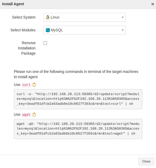Expand the Select Modules dropdown arrow
Viewport: 156px width, 168px height.
pos(122,30)
